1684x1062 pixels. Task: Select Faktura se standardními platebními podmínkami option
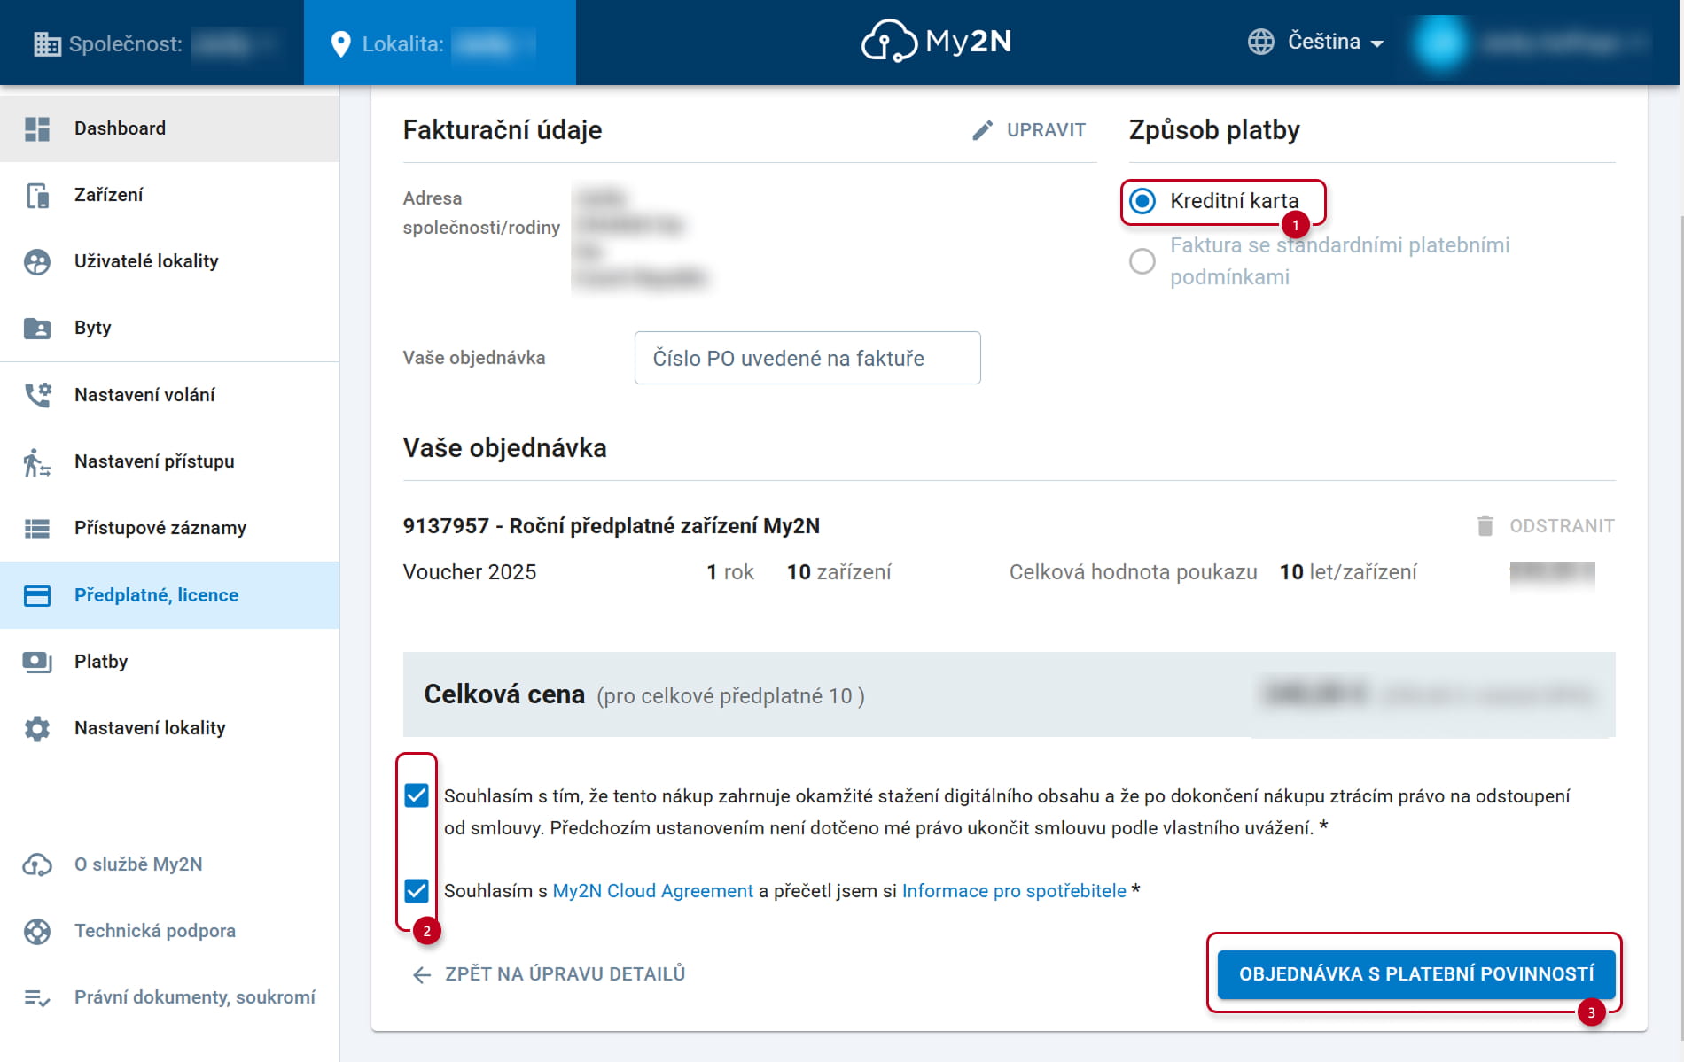click(x=1142, y=261)
